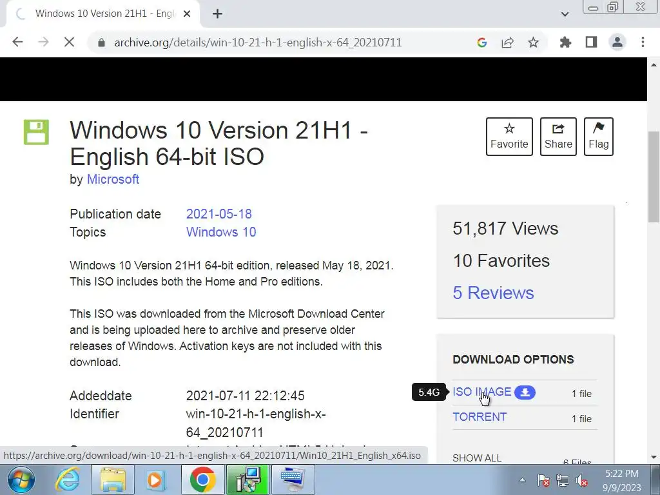Click the browser back arrow
Image resolution: width=660 pixels, height=495 pixels.
17,42
